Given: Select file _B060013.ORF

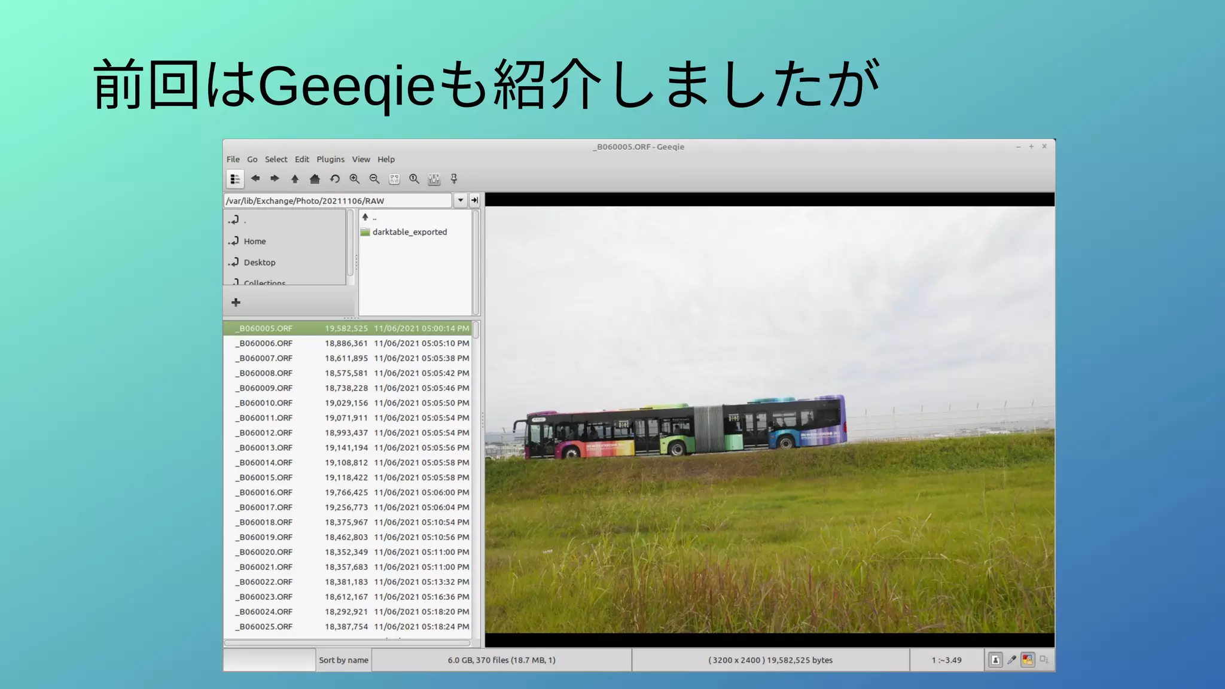Looking at the screenshot, I should click(348, 448).
